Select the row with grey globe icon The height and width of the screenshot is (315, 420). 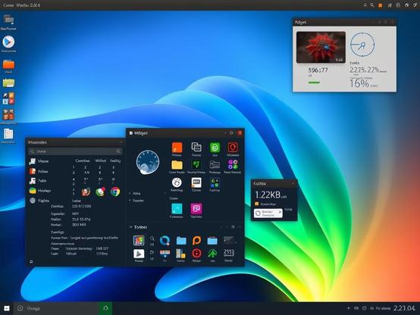(39, 201)
